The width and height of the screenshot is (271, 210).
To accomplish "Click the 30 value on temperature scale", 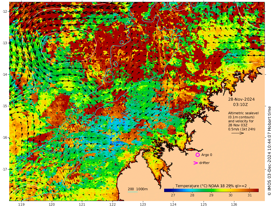I will tap(230, 195).
